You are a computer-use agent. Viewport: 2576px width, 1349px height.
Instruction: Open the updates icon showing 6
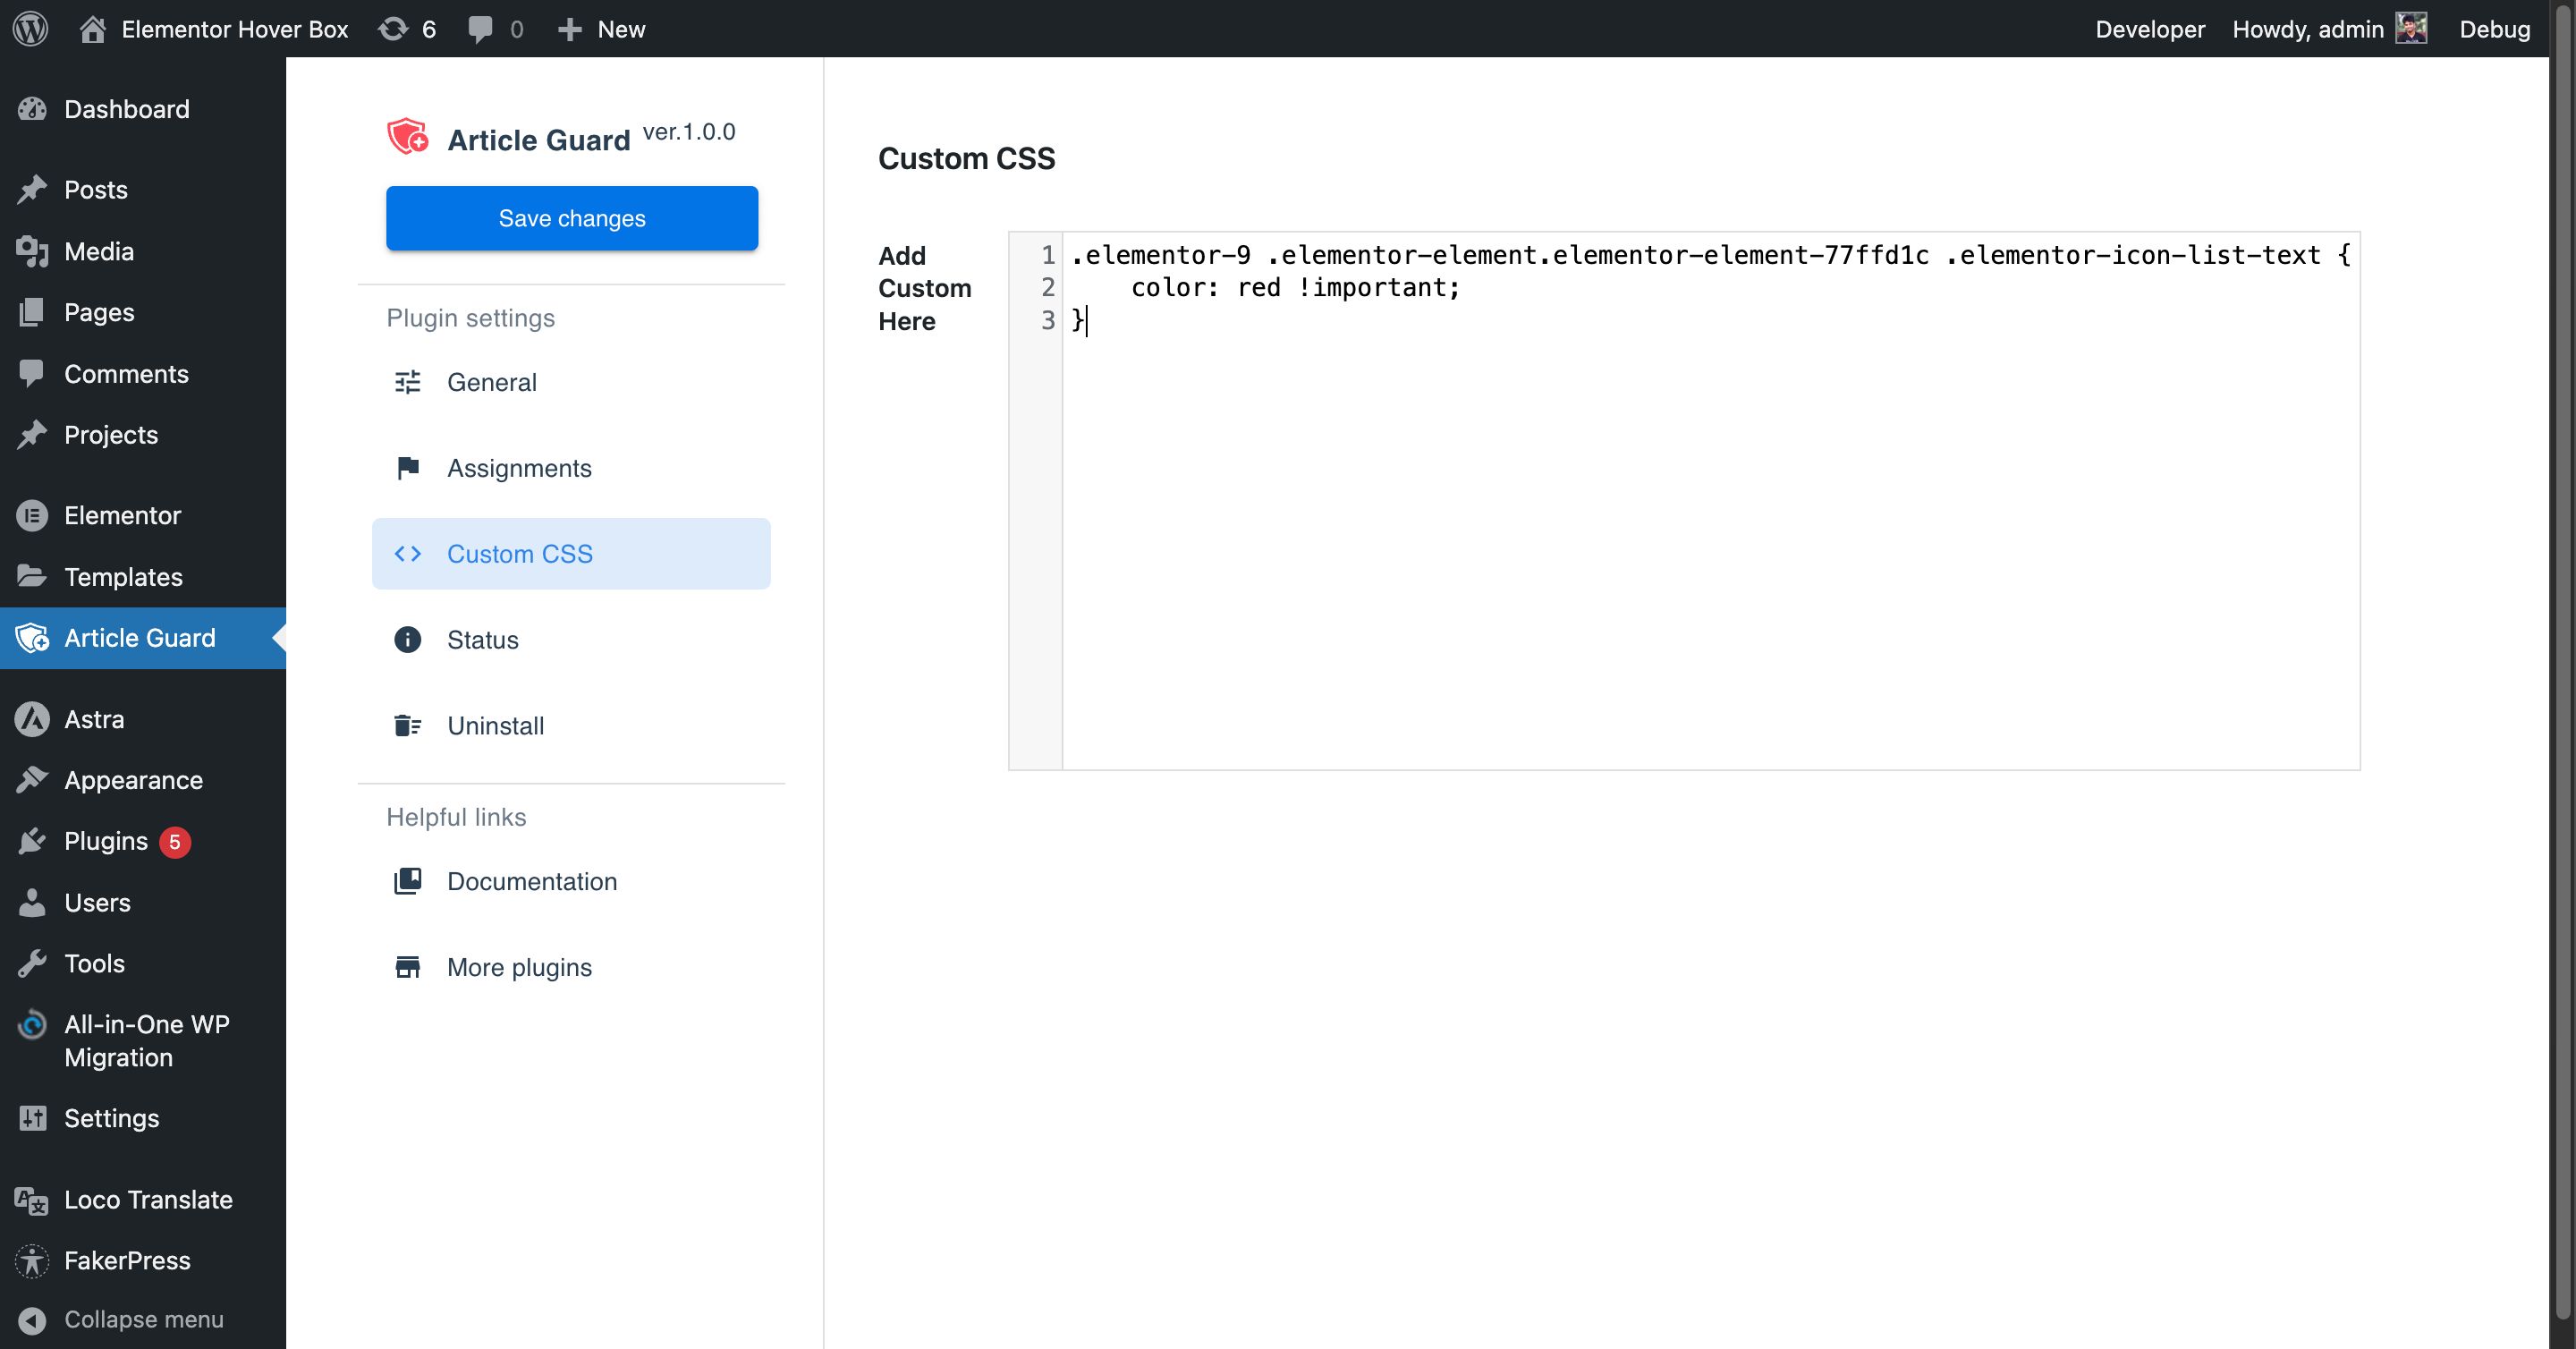pyautogui.click(x=393, y=28)
